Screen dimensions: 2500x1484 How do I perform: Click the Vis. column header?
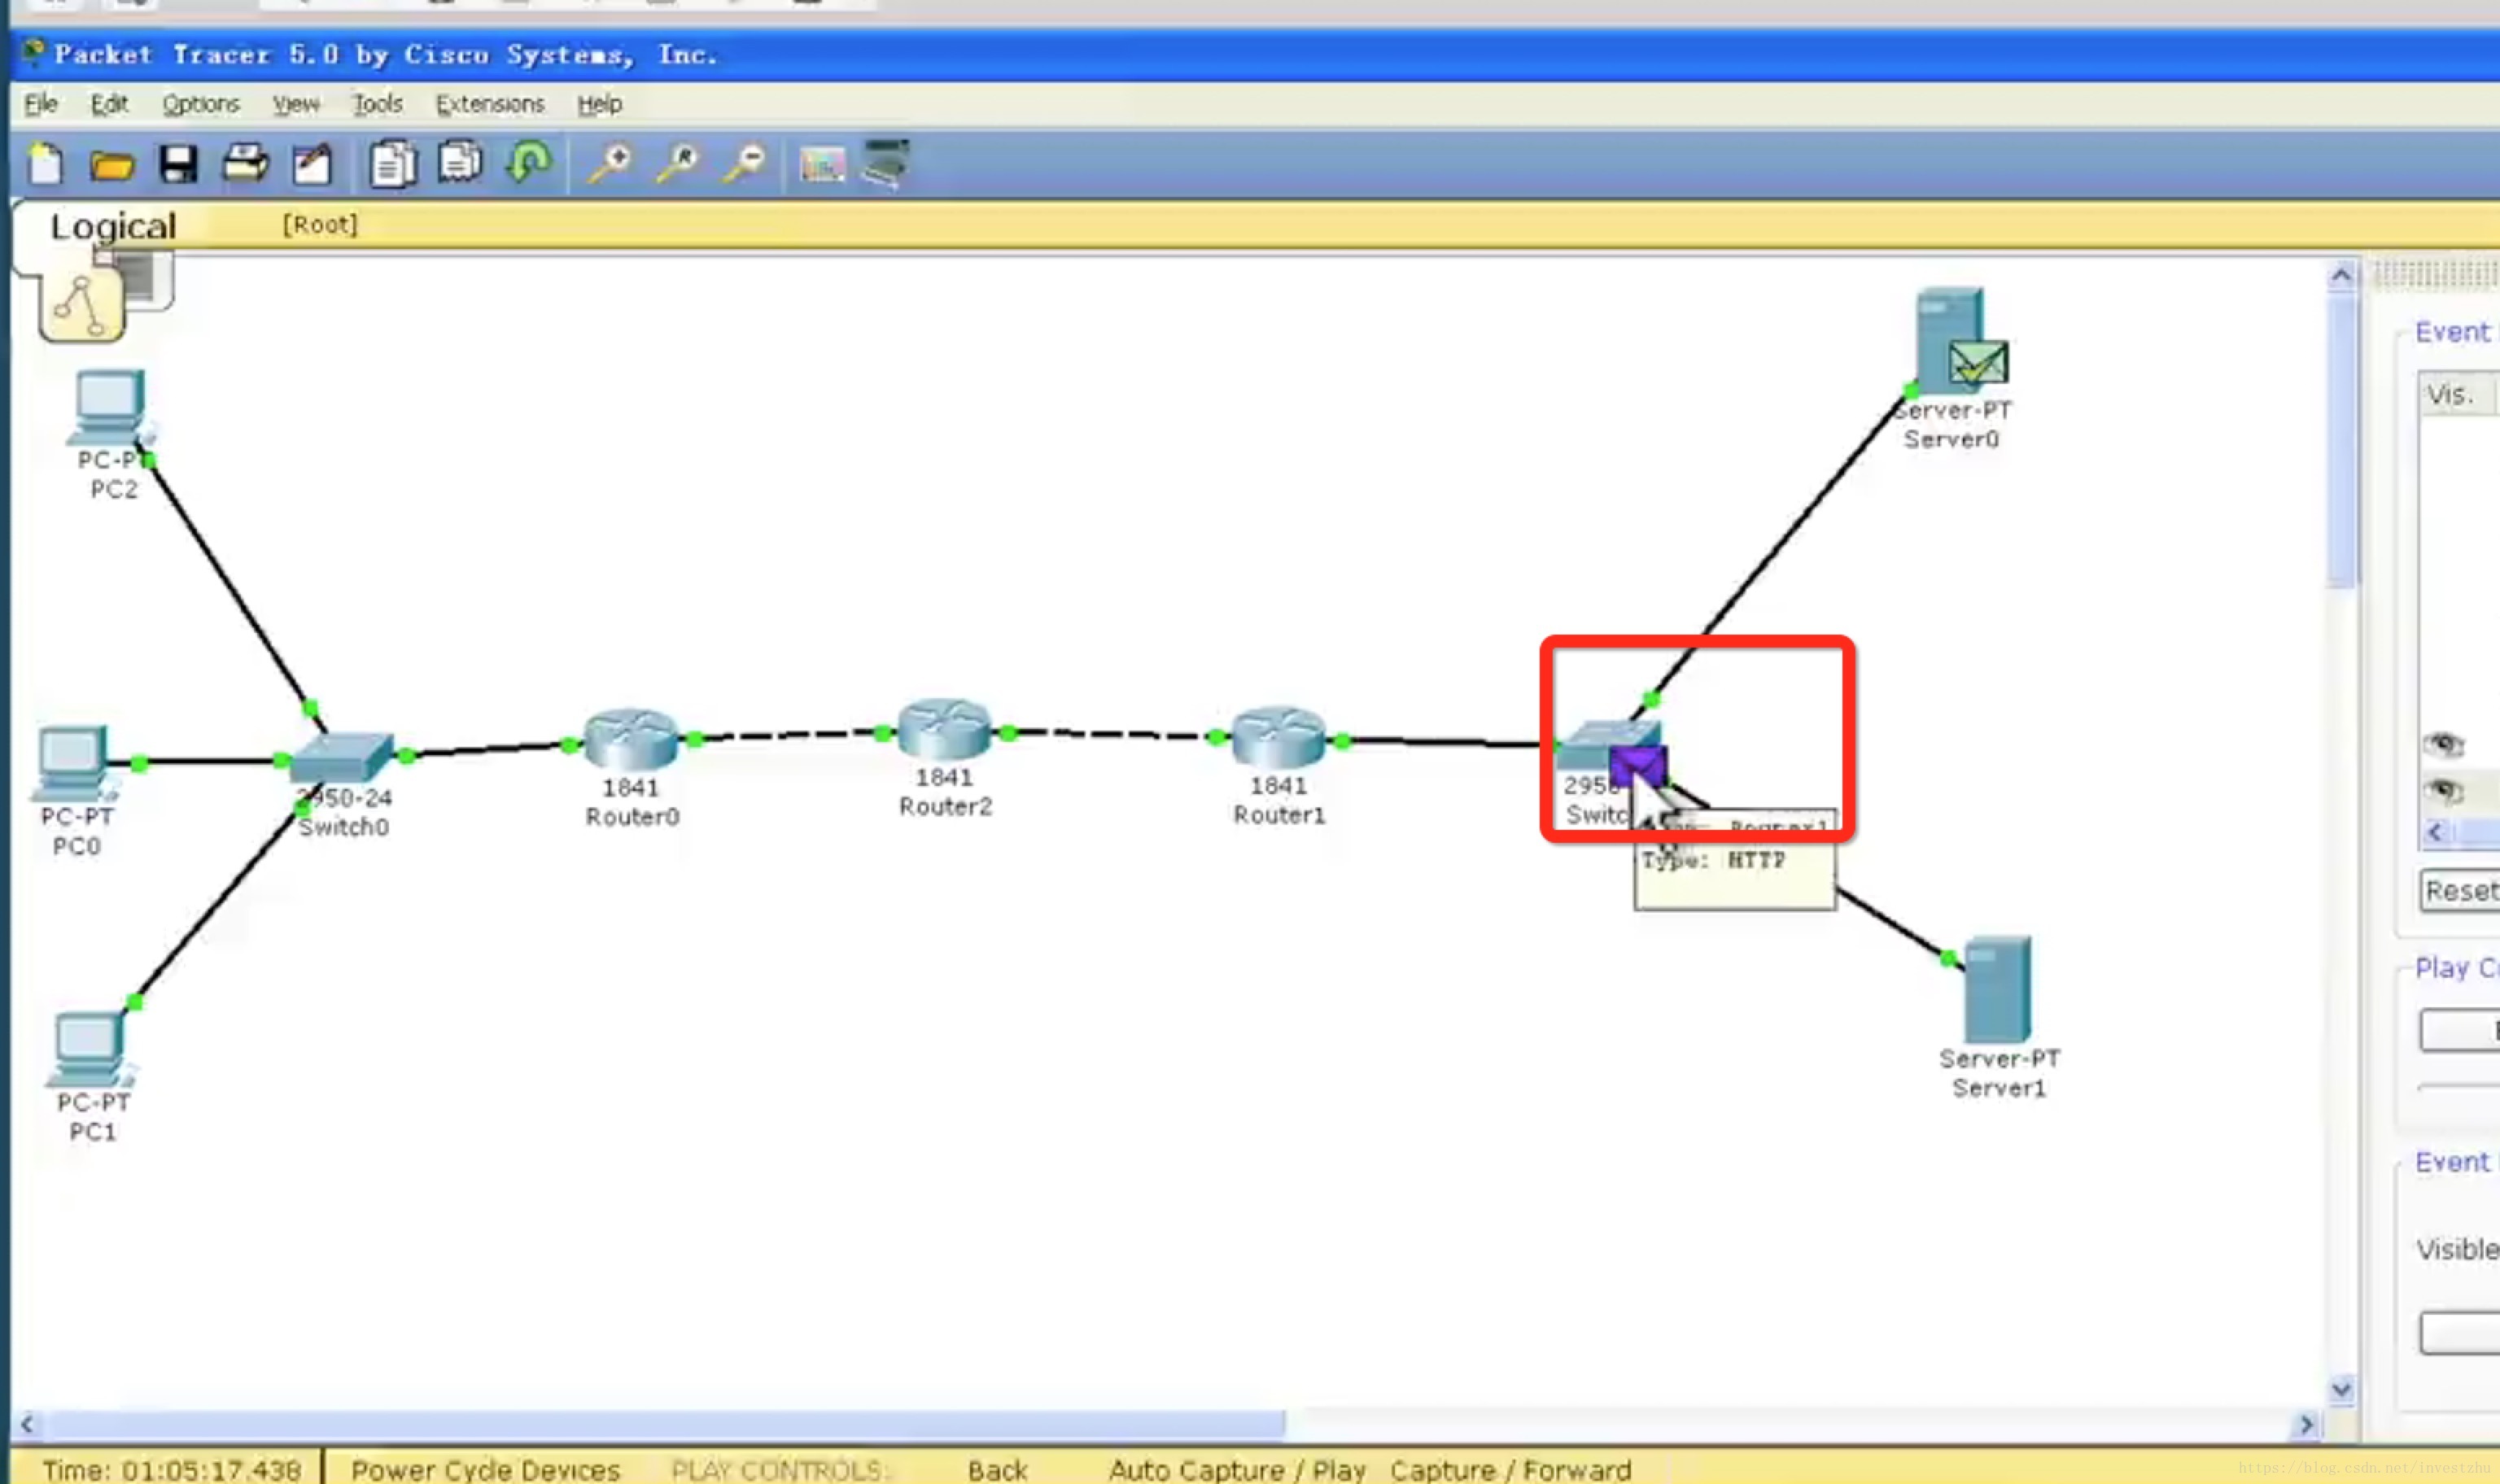2456,394
